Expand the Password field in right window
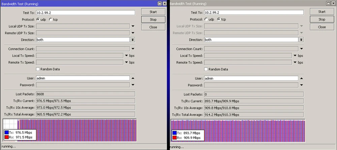Screen dimensions: 337x150 (301, 85)
